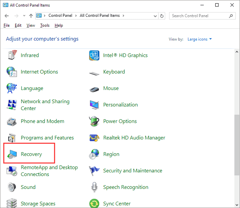Click the vertical scrollbar thumb
This screenshot has width=240, height=208.
237,144
